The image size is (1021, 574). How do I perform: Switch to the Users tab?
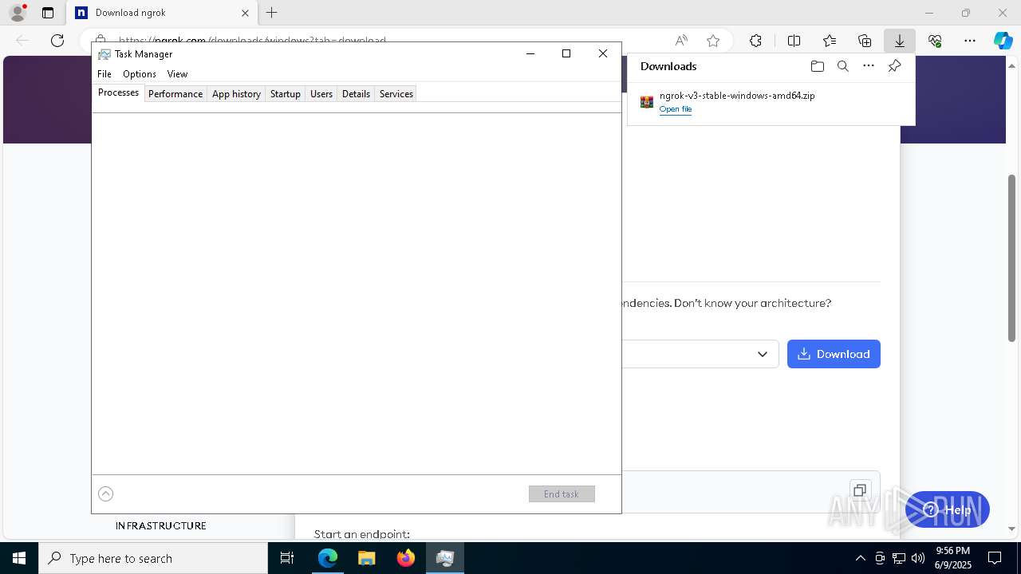pyautogui.click(x=321, y=94)
